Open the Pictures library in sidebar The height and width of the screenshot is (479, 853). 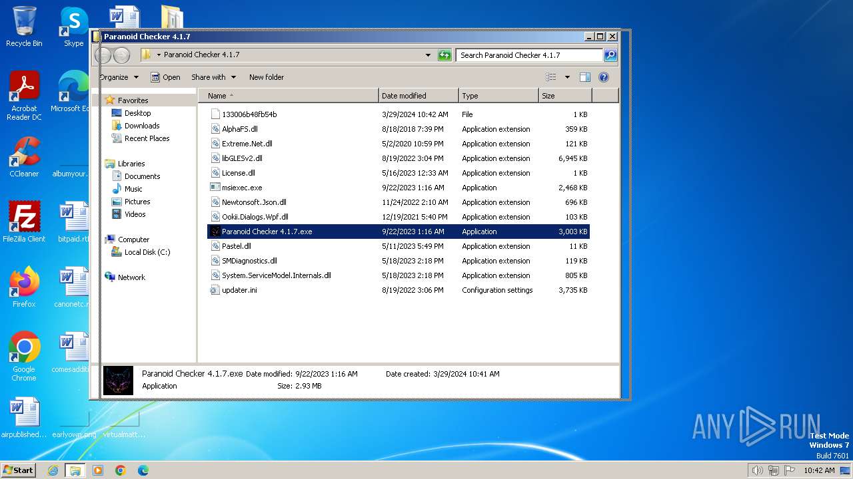(137, 202)
